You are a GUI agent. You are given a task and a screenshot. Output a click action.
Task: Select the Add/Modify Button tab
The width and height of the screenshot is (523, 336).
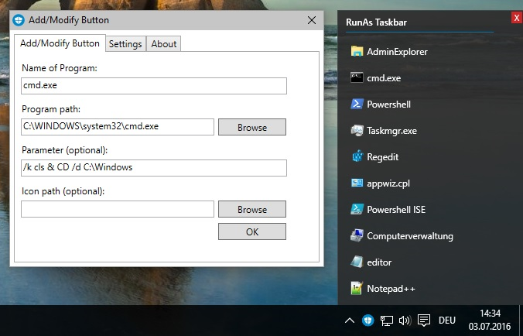point(60,43)
